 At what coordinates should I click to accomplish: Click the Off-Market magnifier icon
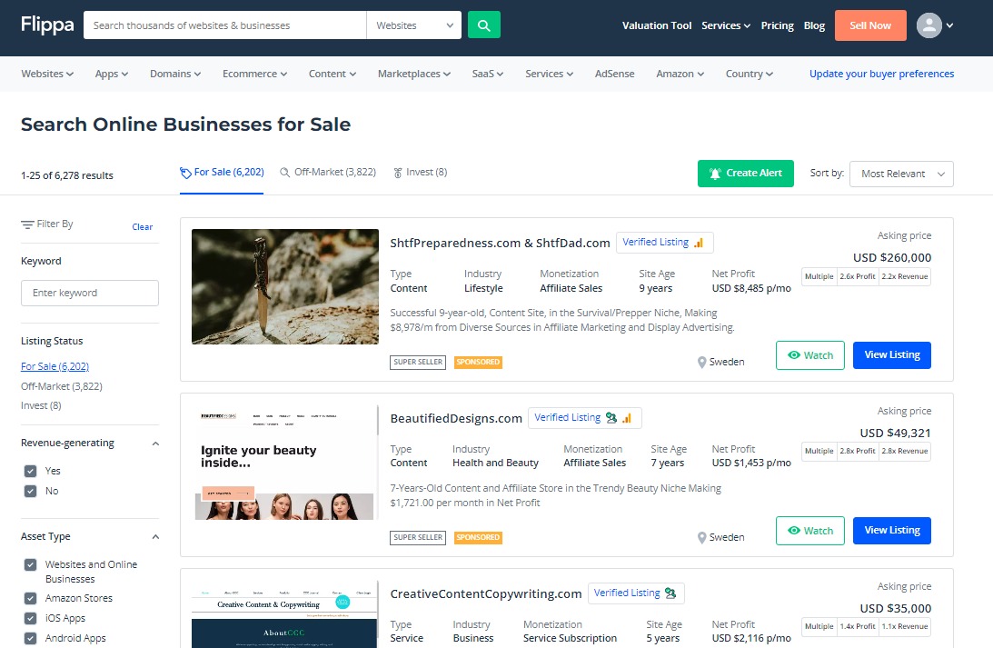tap(285, 173)
